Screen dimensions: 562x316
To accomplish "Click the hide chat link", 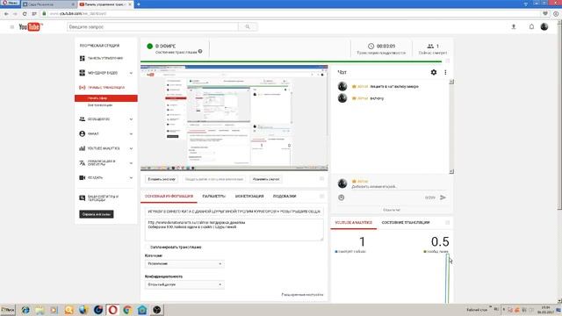I will (x=392, y=210).
